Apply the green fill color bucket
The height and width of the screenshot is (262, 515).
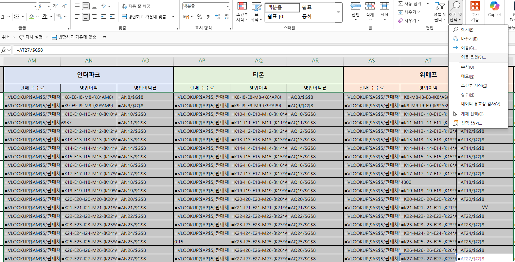(x=31, y=16)
